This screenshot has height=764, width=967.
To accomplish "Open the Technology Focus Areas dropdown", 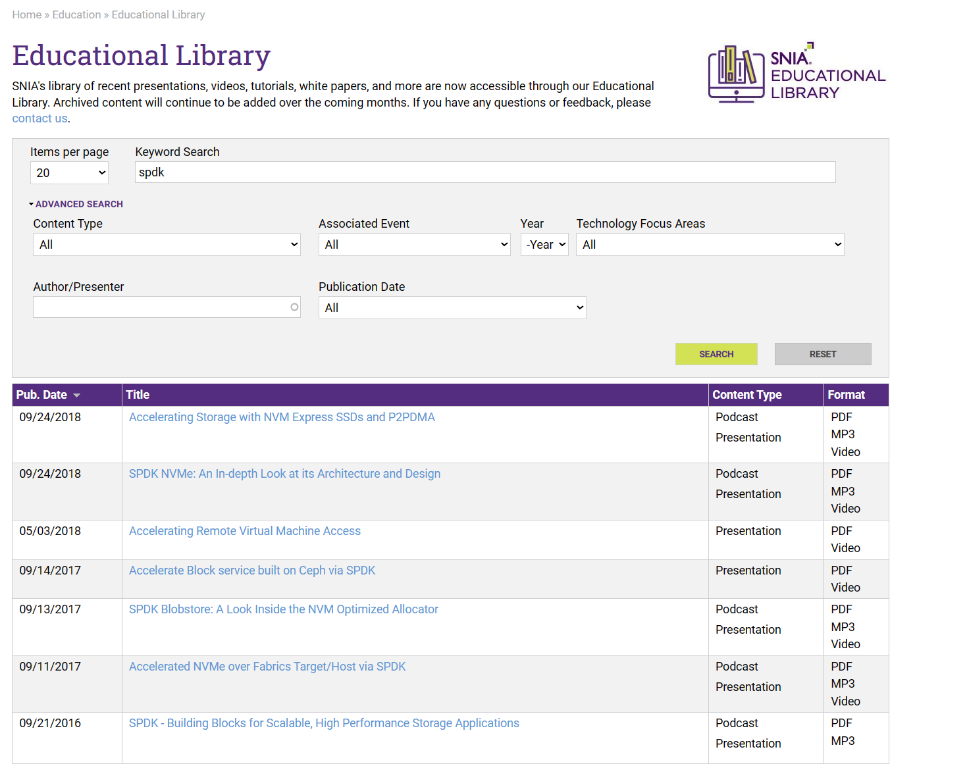I will pyautogui.click(x=710, y=245).
